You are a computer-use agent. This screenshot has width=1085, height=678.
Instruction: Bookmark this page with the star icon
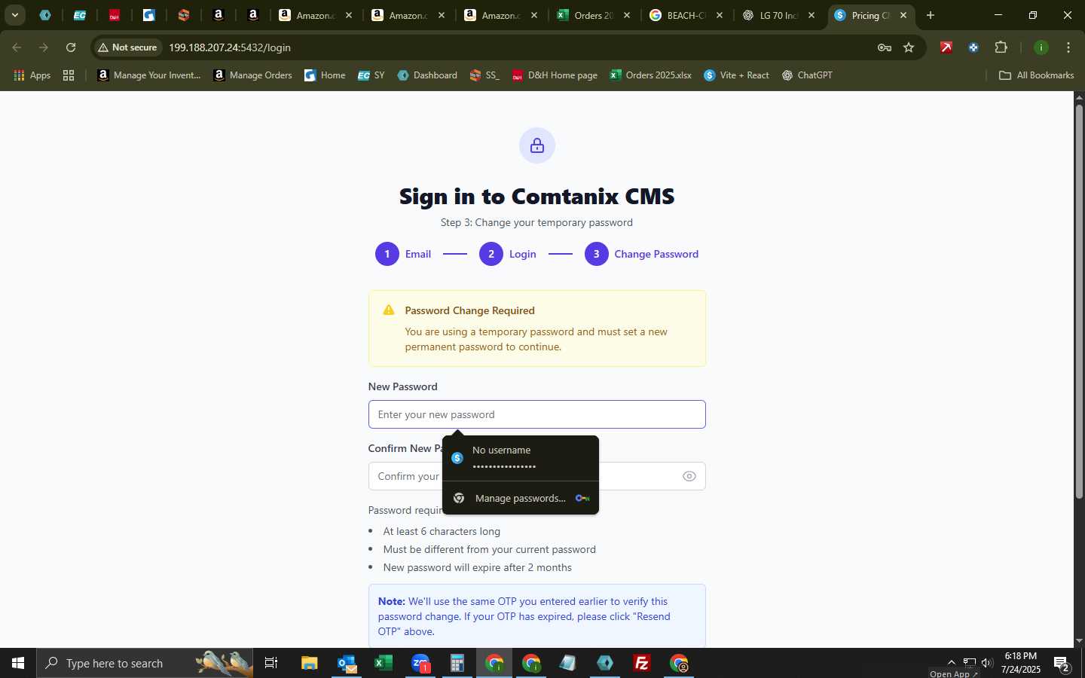909,47
